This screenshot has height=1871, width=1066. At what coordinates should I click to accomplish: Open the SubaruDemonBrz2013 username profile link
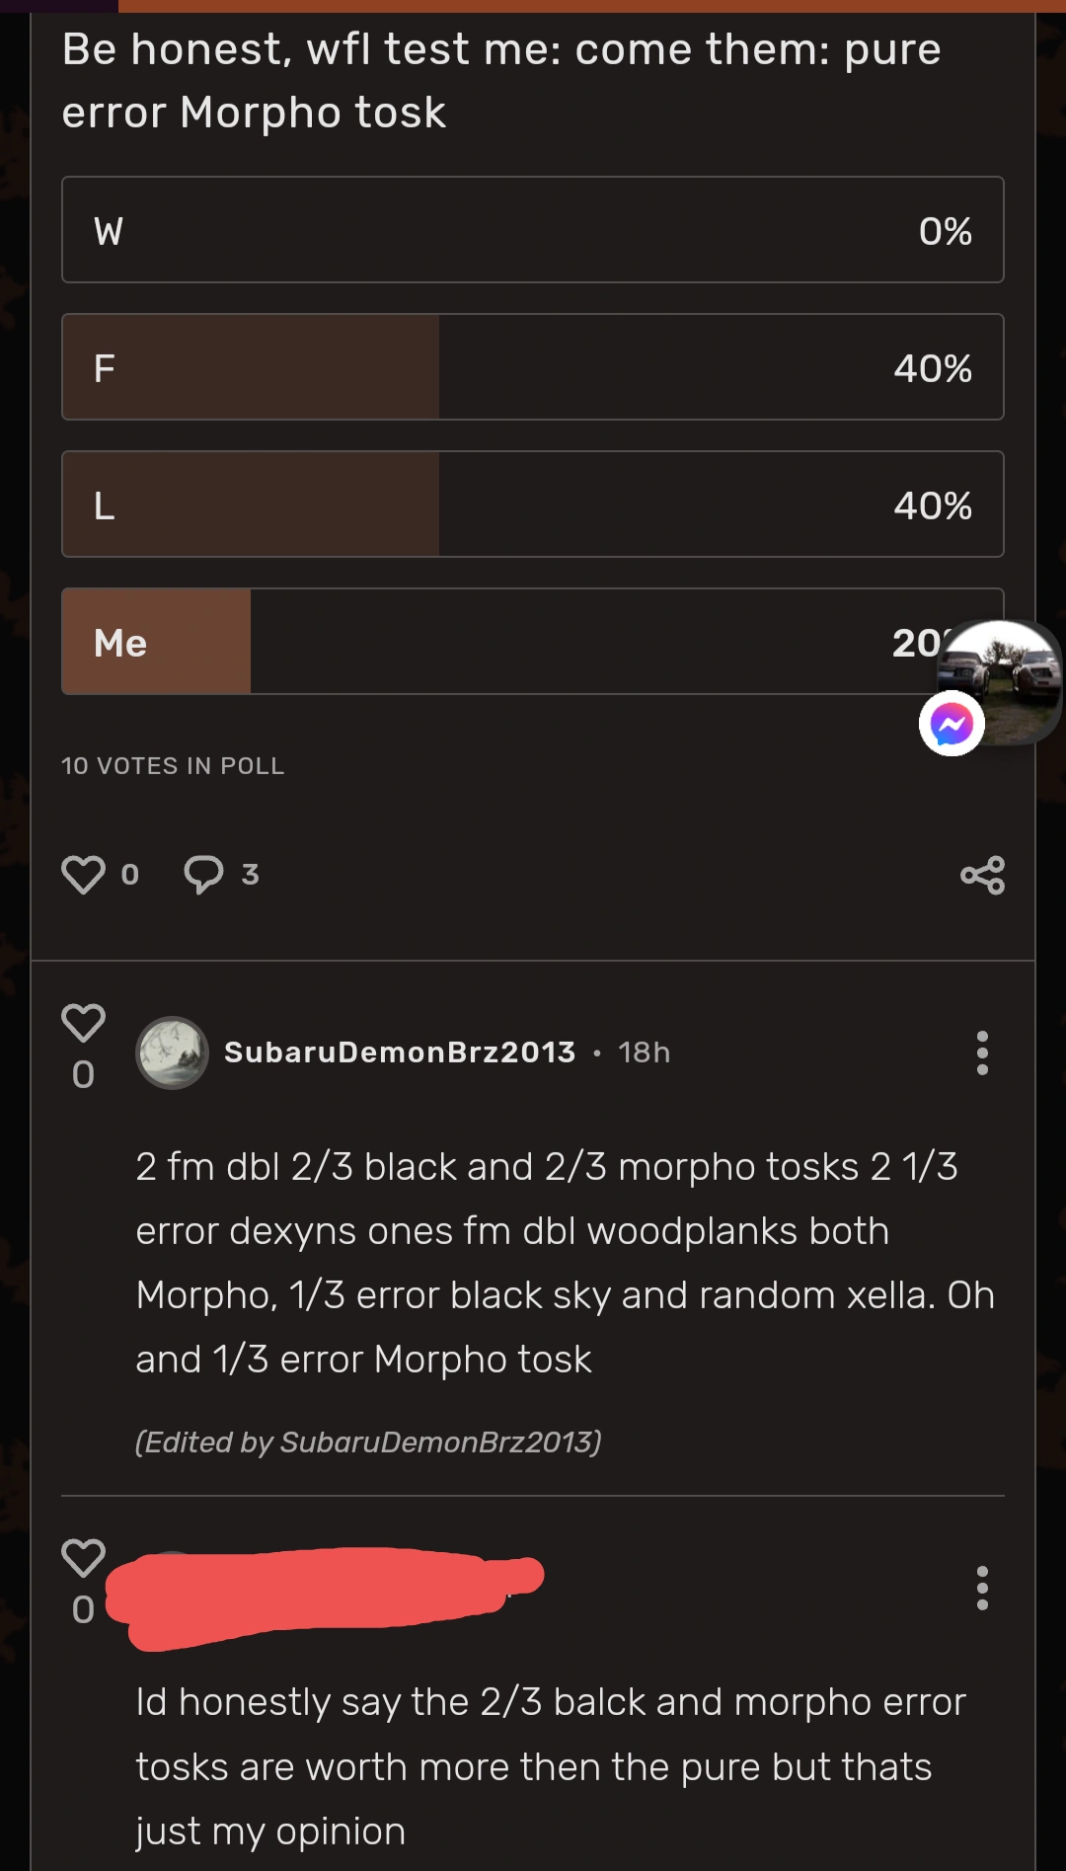coord(400,1052)
